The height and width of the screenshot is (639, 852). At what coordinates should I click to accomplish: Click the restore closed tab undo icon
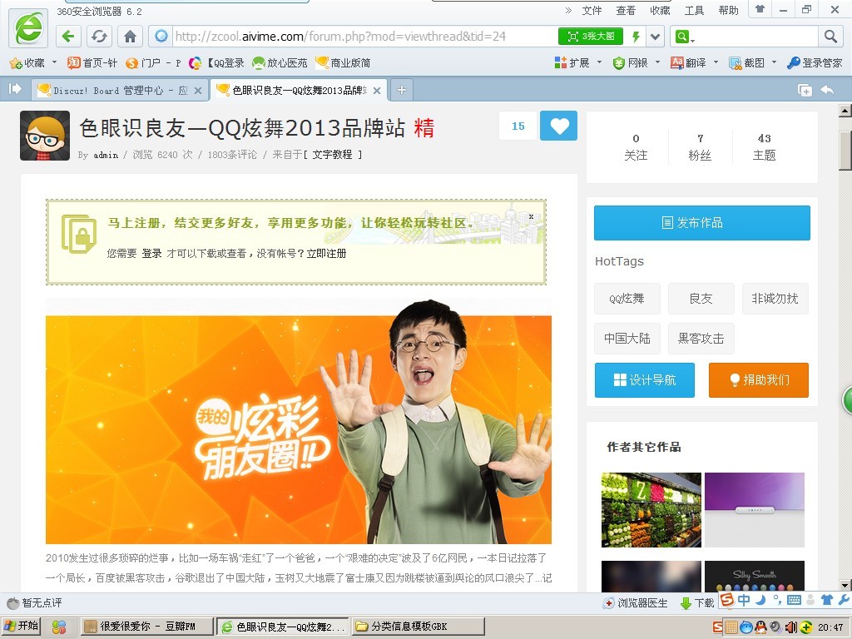[828, 90]
